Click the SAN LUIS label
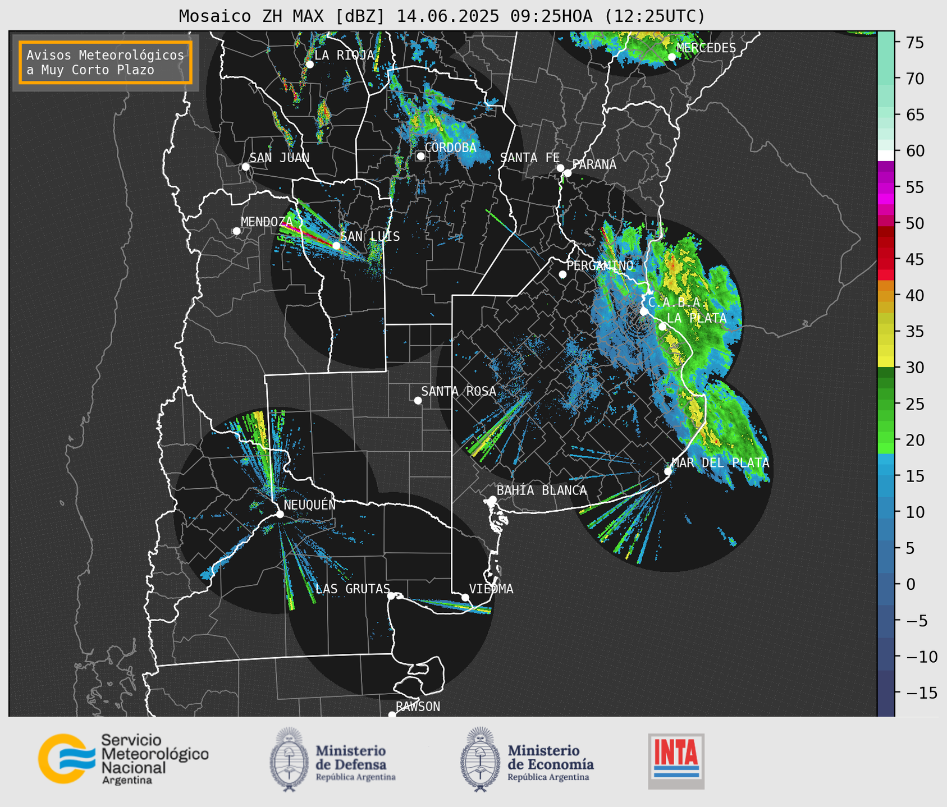 370,236
